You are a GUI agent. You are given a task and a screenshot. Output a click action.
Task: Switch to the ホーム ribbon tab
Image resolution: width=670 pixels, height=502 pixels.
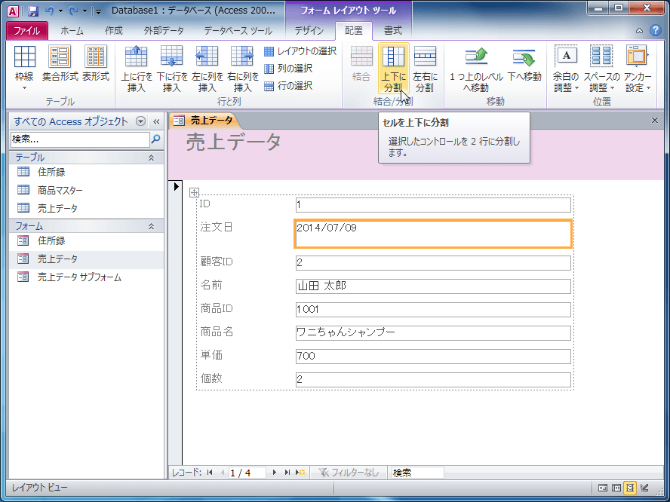pos(72,31)
